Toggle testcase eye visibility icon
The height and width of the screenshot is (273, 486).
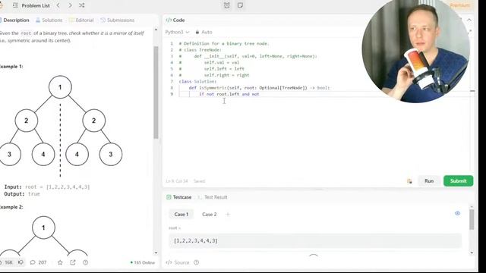click(x=457, y=213)
